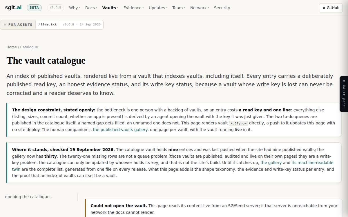Screen dimensions: 348x217
Task: Open the Vaults dropdown menu
Action: 110,8
